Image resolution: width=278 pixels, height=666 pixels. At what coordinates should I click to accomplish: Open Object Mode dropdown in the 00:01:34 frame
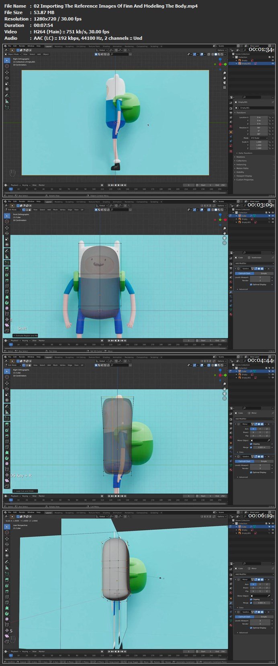pos(12,54)
